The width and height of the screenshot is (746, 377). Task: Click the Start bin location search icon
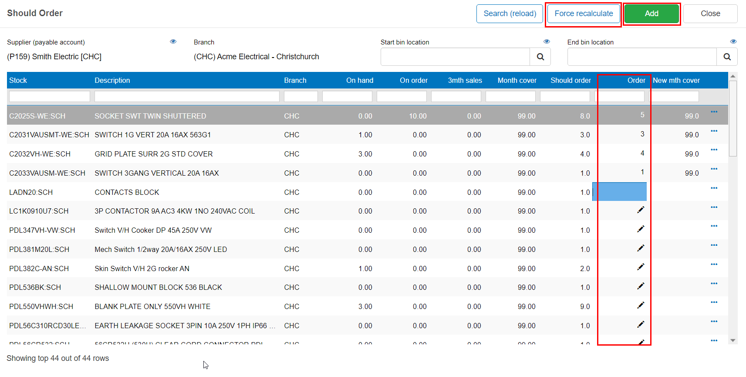540,57
